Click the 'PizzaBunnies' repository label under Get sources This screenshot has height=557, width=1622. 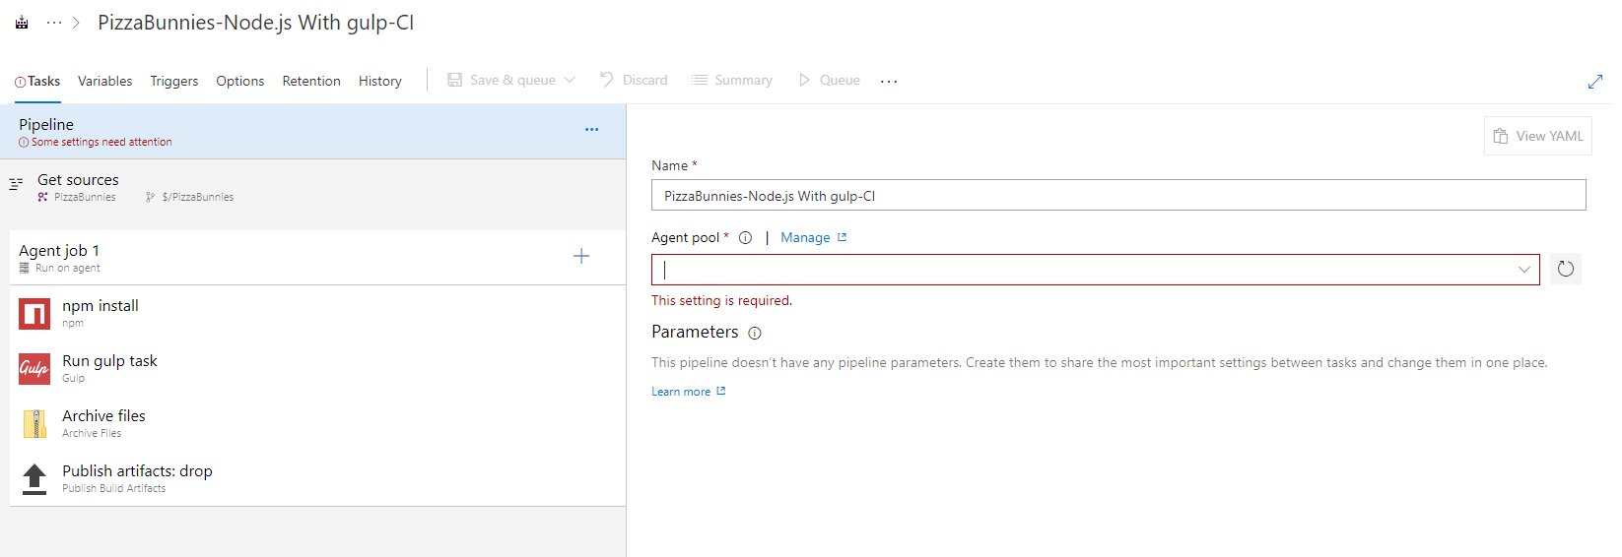coord(85,197)
